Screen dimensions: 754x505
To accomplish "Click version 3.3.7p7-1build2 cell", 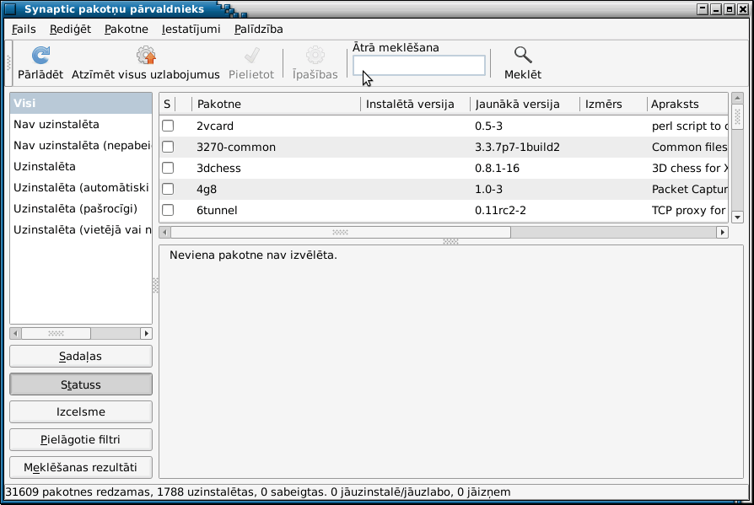I will point(517,147).
